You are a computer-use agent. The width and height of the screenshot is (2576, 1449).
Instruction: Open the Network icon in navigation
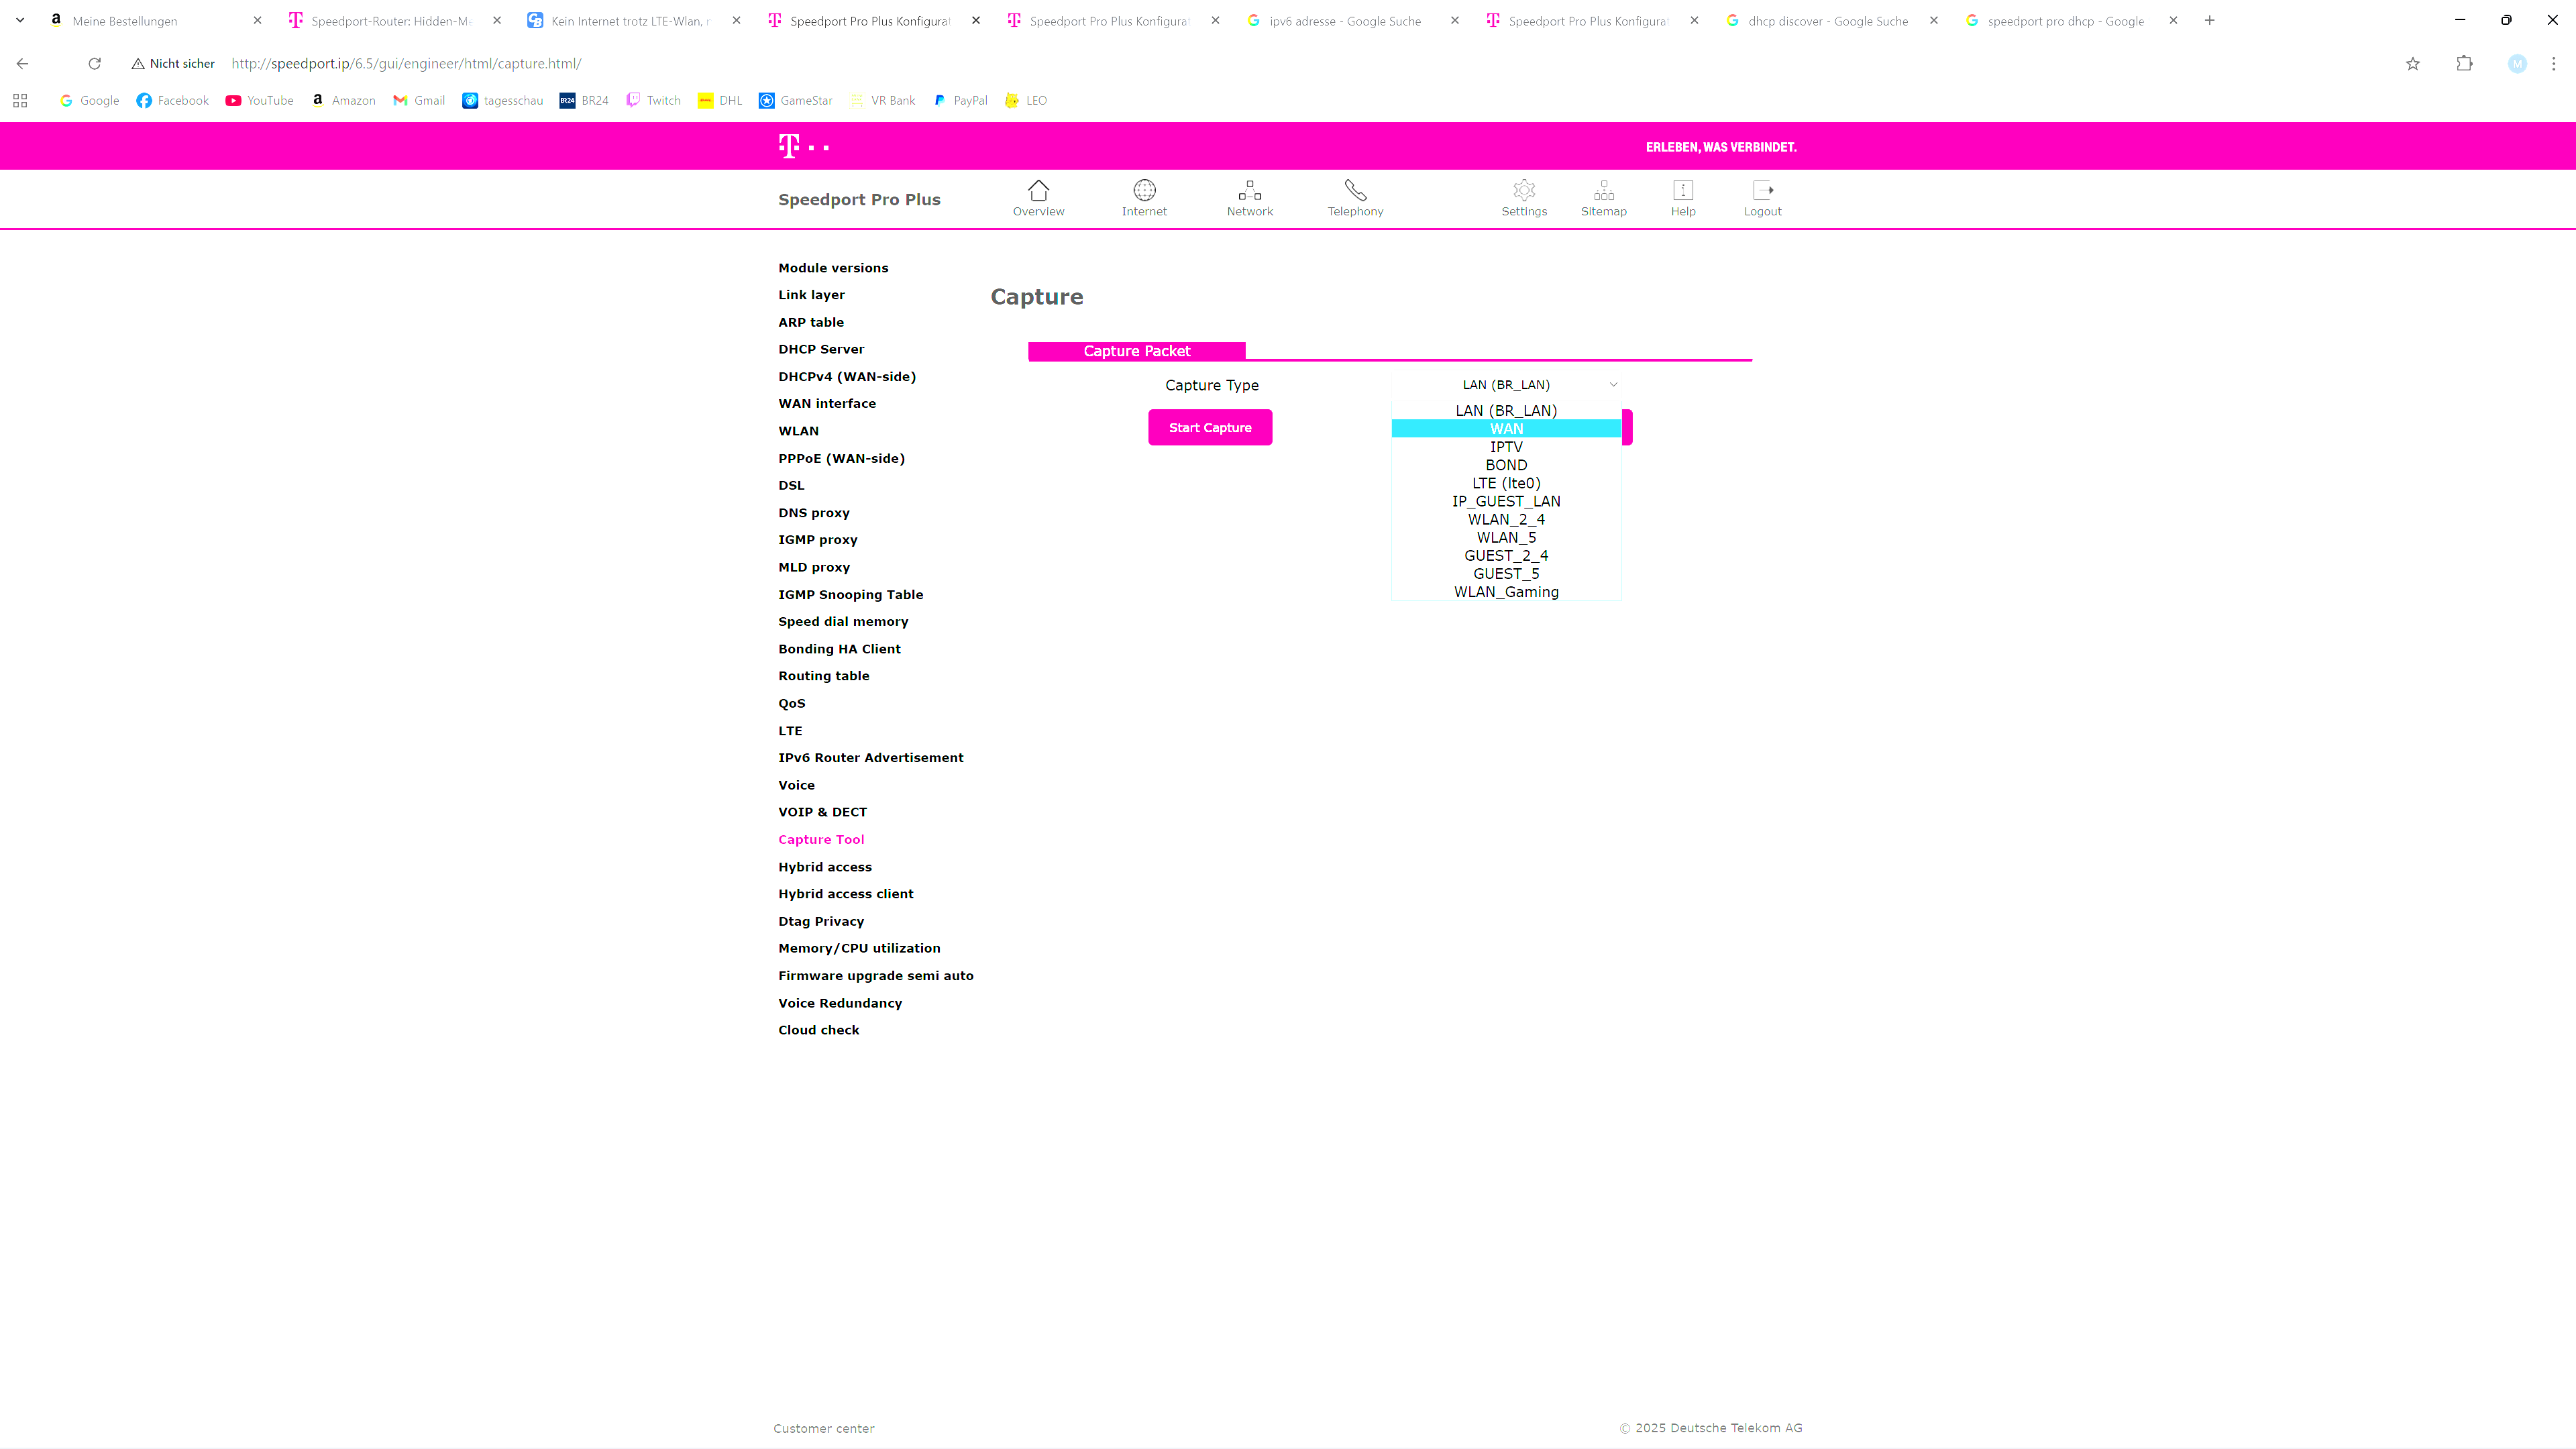click(1249, 190)
